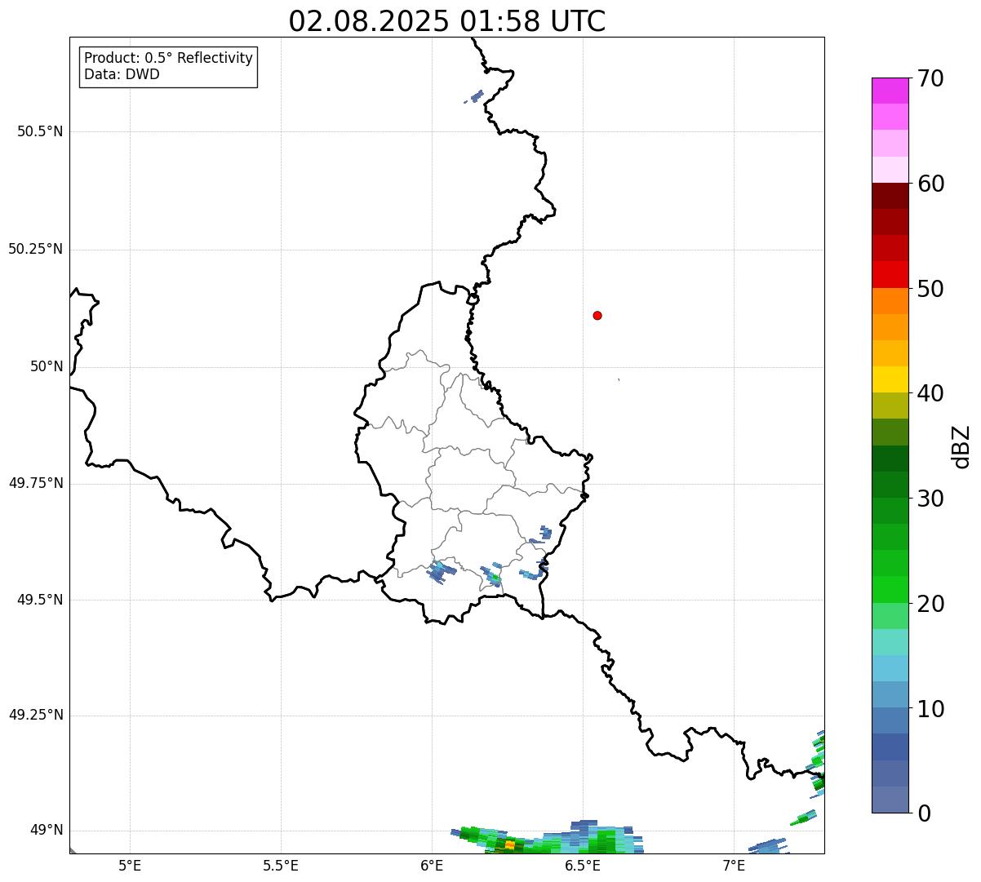
Task: Click the turquoise colorbar segment below 20
Action: [890, 642]
